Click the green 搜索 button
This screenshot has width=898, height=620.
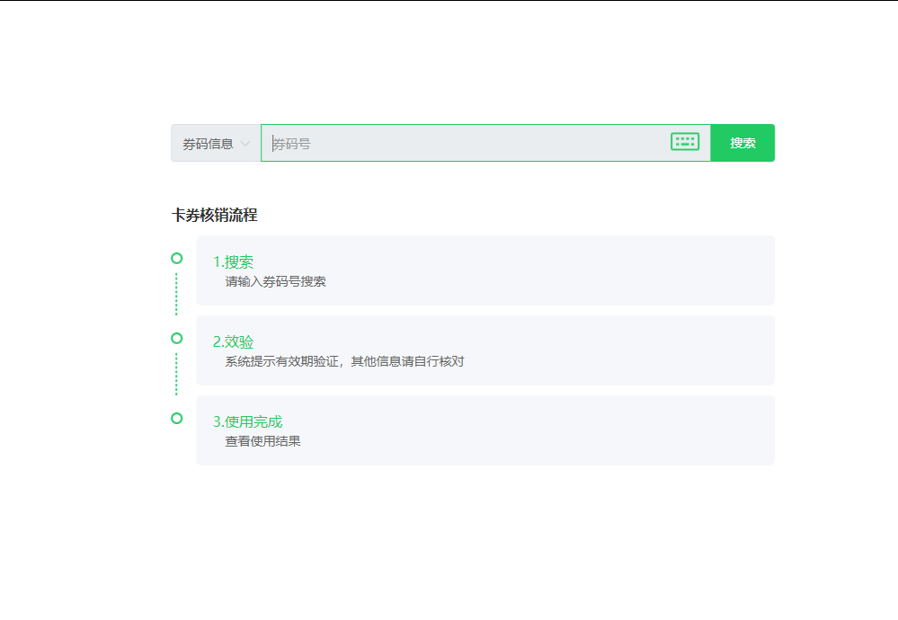(x=742, y=143)
